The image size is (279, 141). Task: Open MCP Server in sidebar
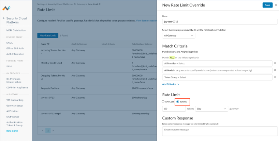[13, 117]
